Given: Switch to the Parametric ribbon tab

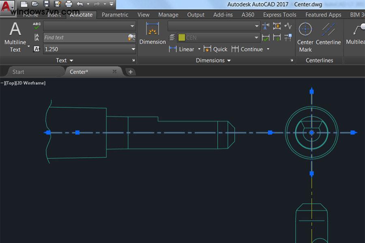Looking at the screenshot, I should (115, 15).
